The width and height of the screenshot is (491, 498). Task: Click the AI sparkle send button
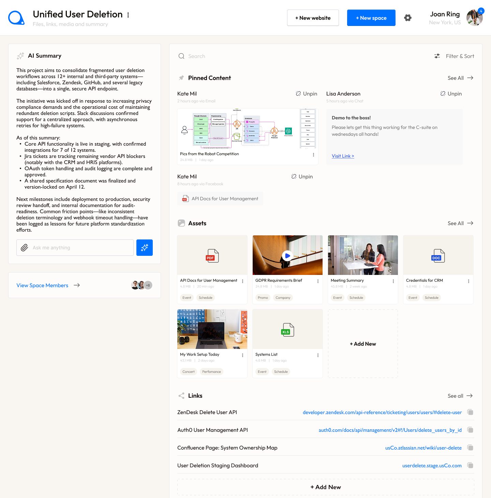(144, 248)
